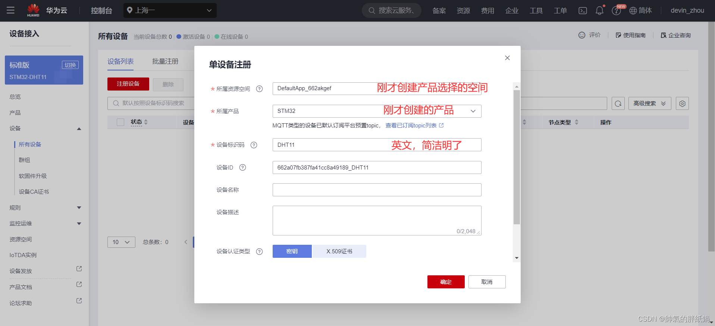This screenshot has height=326, width=715.
Task: Open the help question mark icon in header
Action: [x=616, y=11]
